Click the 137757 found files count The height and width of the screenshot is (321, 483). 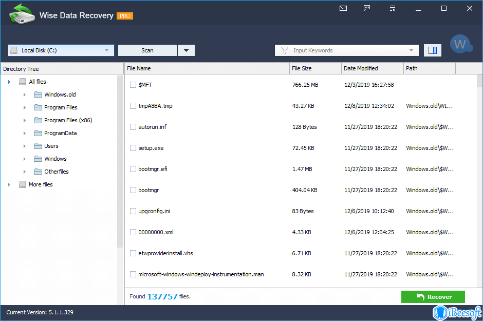[x=162, y=297]
